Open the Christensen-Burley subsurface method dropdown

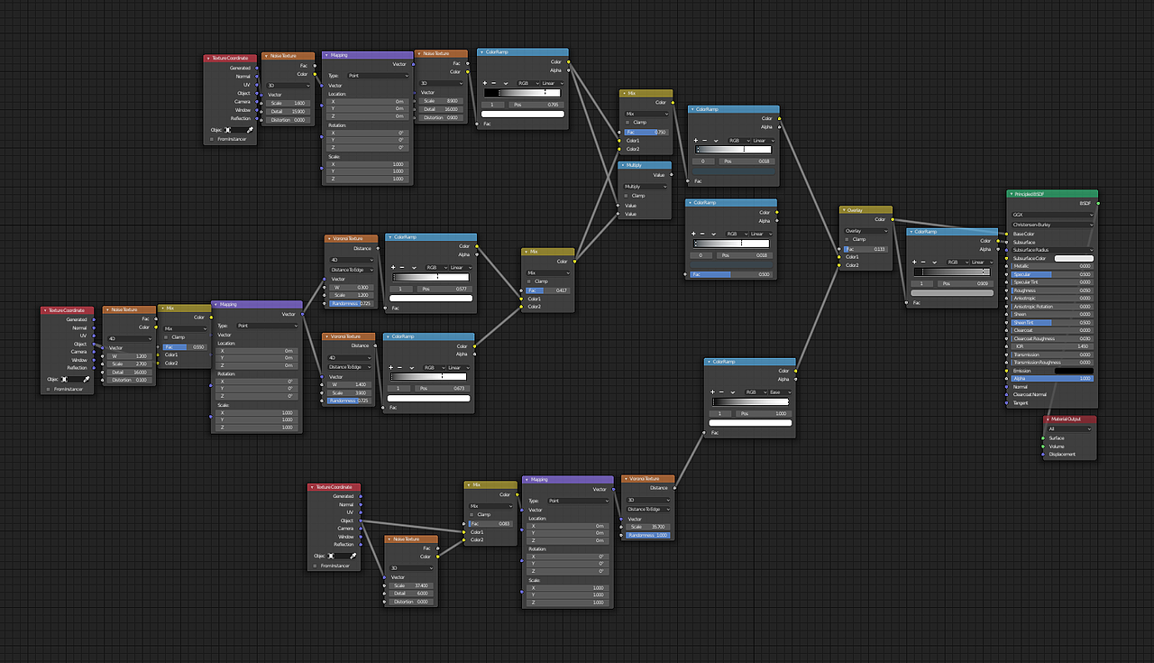click(x=1052, y=225)
